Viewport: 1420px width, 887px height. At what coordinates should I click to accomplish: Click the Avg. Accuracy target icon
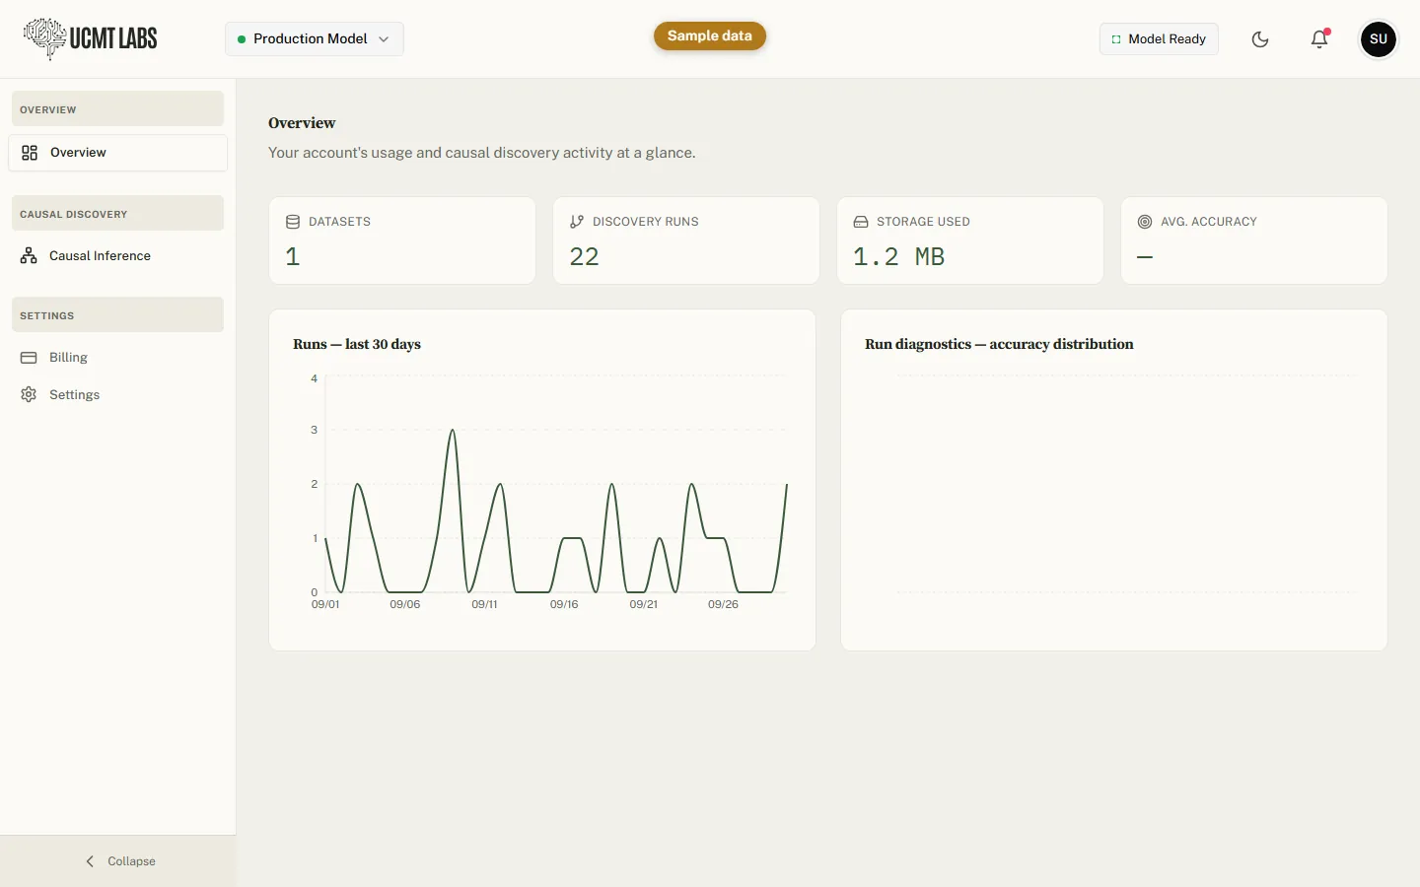coord(1145,222)
